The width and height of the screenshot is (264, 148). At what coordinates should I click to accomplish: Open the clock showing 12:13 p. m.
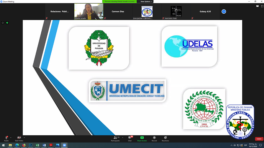[253, 145]
